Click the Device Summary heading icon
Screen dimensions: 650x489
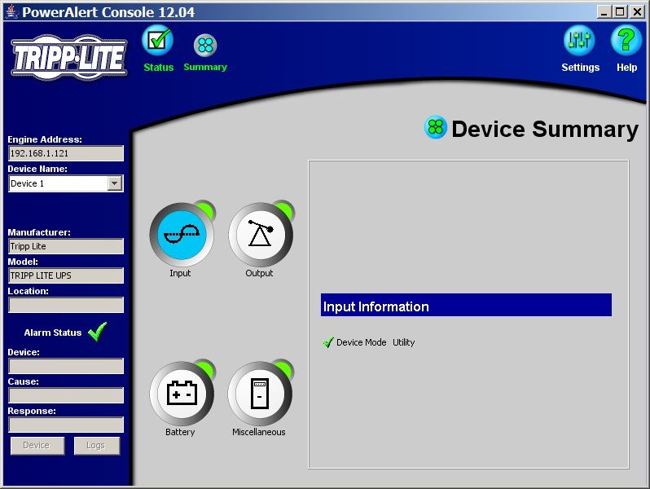click(436, 127)
